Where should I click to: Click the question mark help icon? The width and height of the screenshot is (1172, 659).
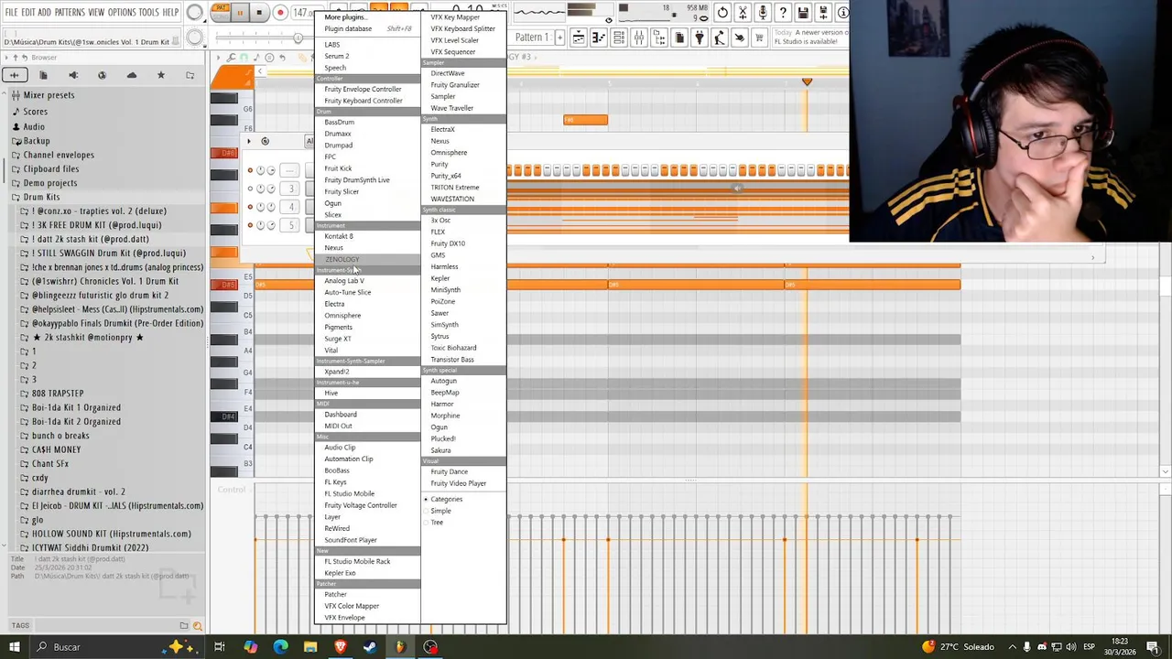[783, 13]
